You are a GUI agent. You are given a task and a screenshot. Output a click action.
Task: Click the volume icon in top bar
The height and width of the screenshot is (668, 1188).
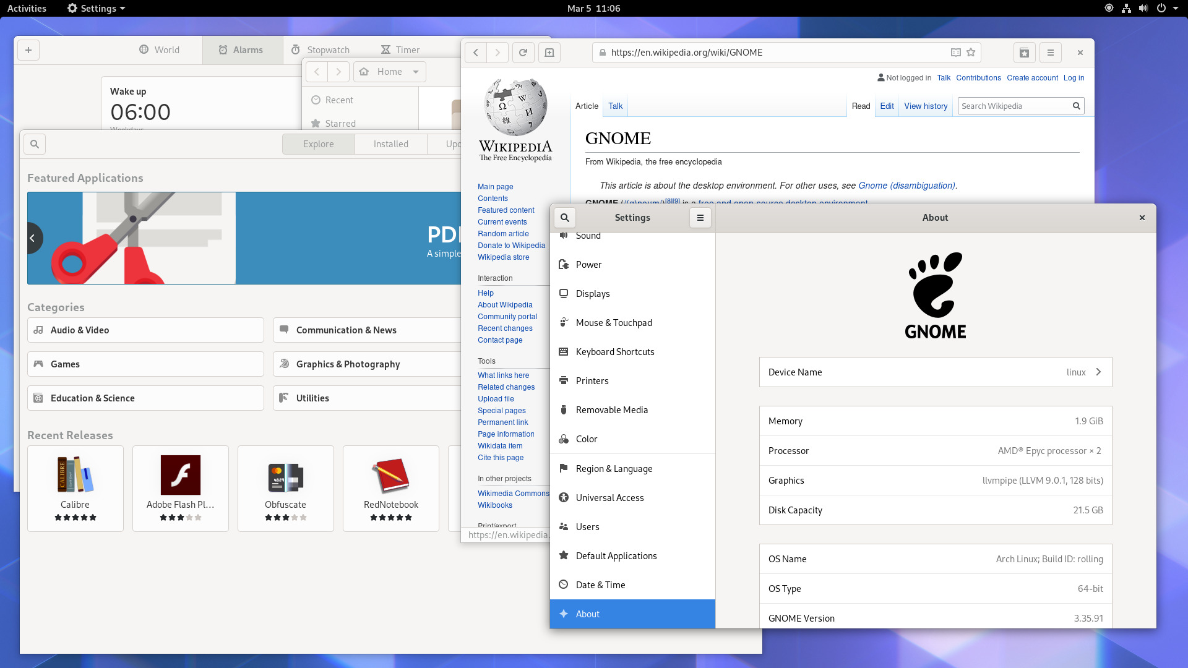(x=1143, y=8)
